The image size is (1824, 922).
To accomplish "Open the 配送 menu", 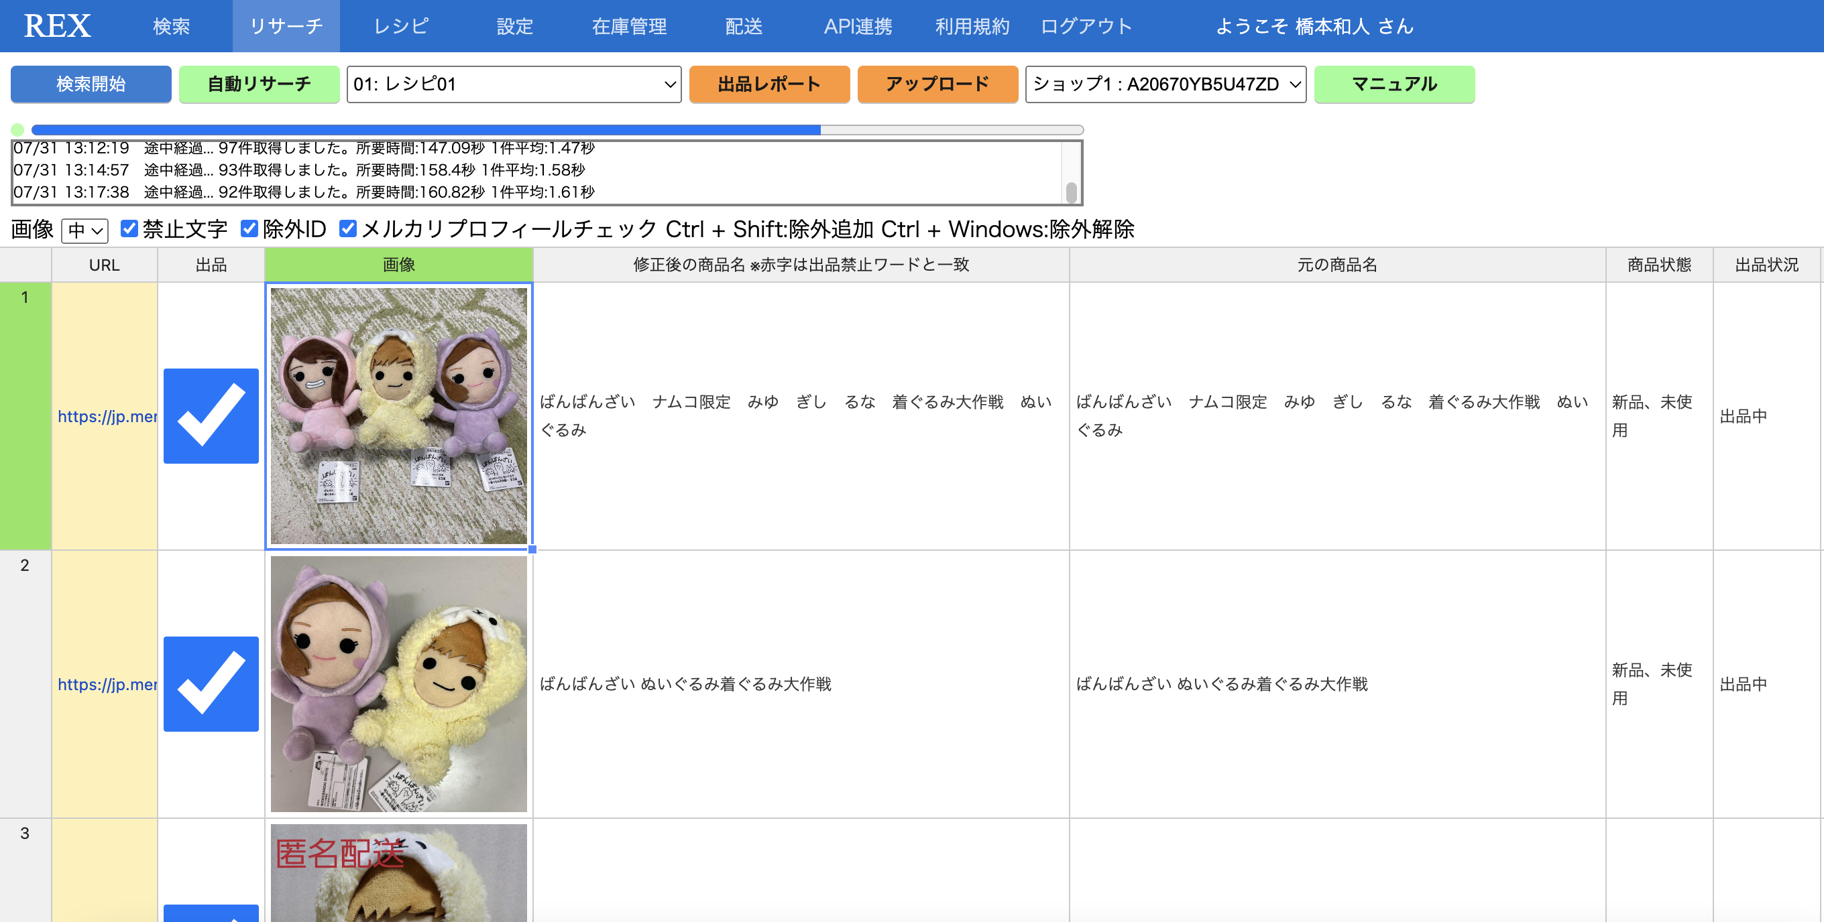I will point(744,26).
